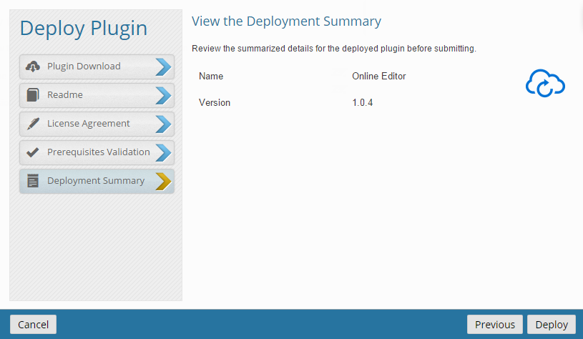Image resolution: width=583 pixels, height=339 pixels.
Task: Click Deploy to submit the plugin
Action: (x=552, y=325)
